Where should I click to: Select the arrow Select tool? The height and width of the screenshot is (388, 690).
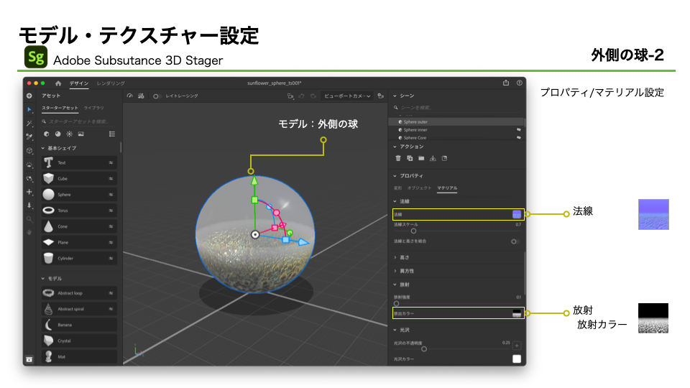click(x=29, y=109)
